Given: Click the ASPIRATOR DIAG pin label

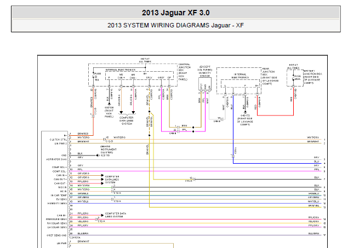Looking at the screenshot, I should (x=56, y=159).
